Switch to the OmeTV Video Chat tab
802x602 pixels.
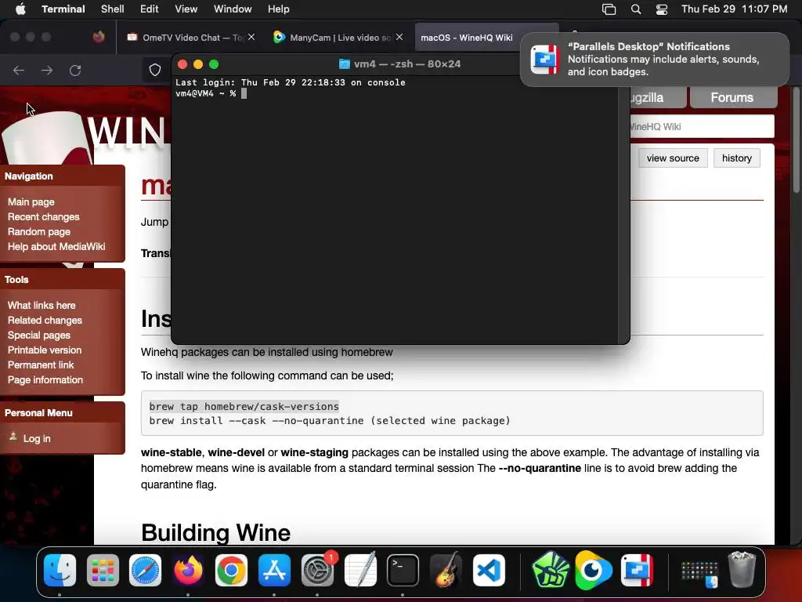point(185,38)
